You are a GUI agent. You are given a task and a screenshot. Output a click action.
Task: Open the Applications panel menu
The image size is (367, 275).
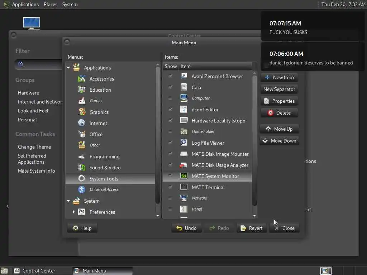[x=25, y=4]
